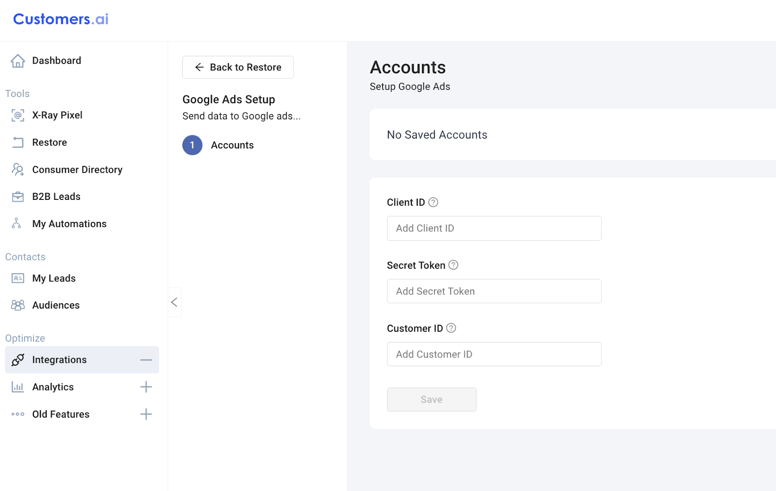Viewport: 776px width, 491px height.
Task: Open Consumer Directory page
Action: point(77,169)
